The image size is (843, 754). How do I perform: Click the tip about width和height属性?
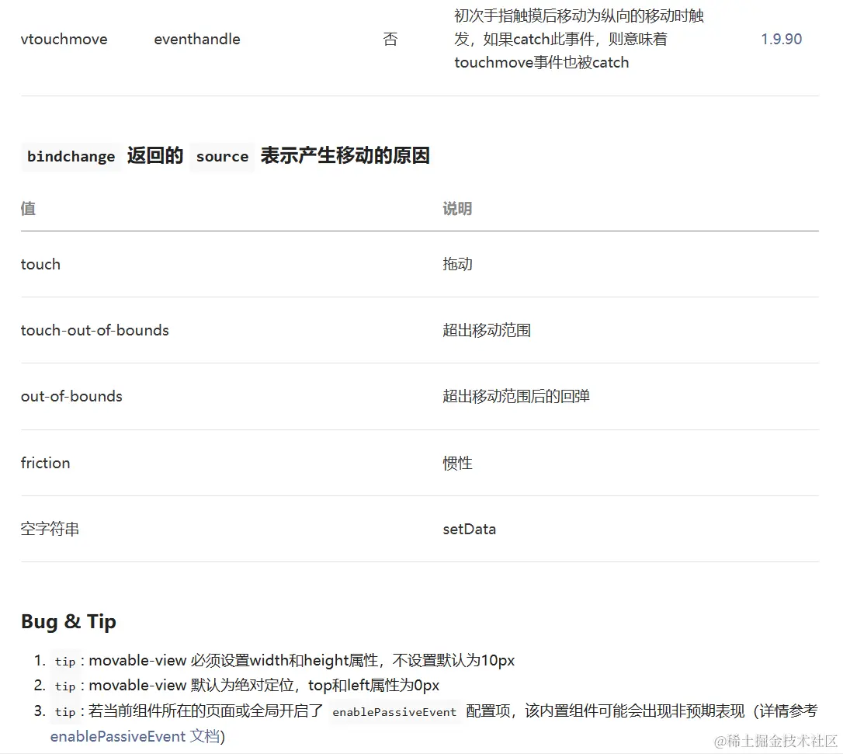pos(284,660)
